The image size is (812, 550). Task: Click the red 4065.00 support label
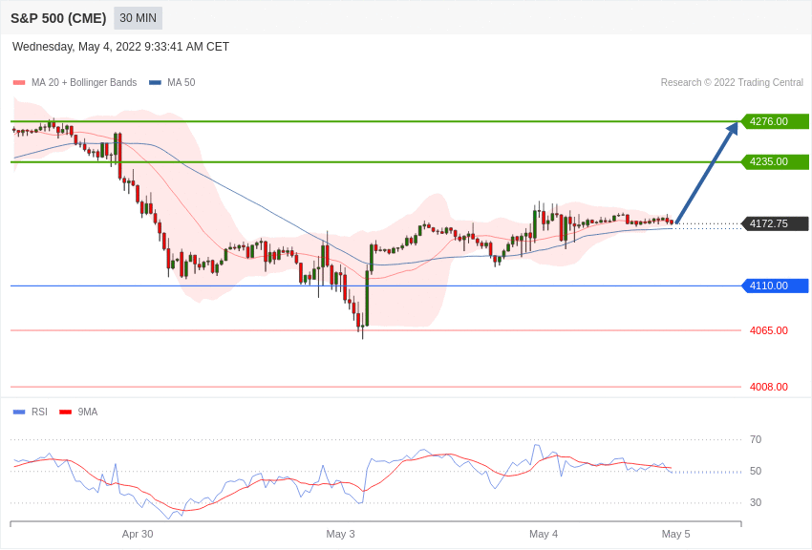[769, 330]
